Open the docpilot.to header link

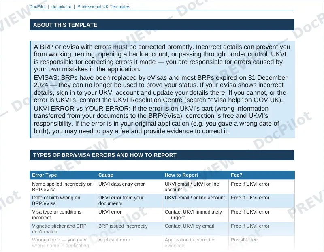[x=62, y=6]
